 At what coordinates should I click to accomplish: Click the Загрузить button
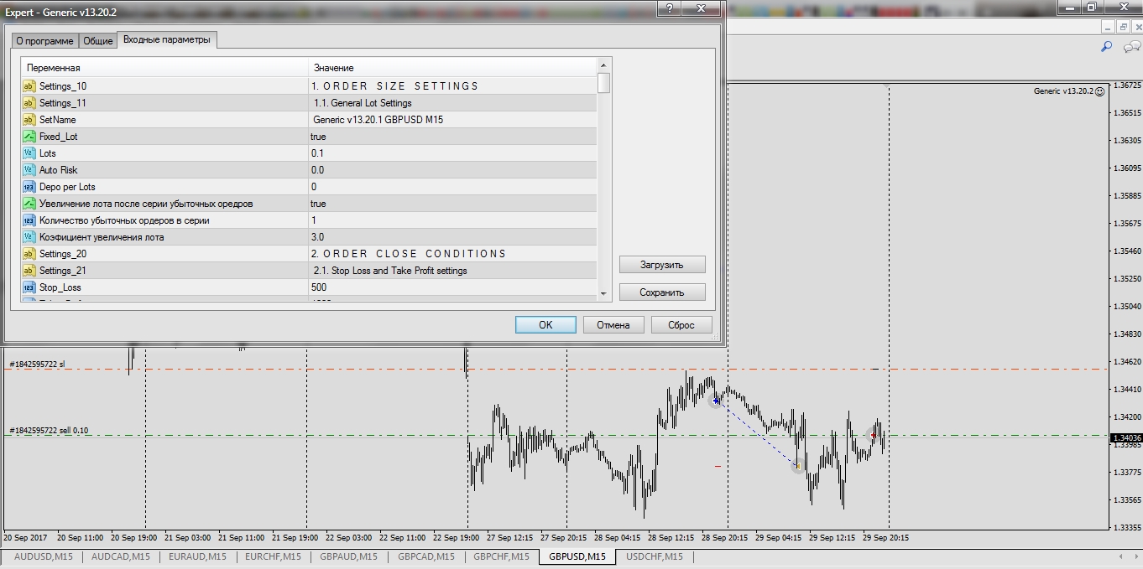pos(662,265)
